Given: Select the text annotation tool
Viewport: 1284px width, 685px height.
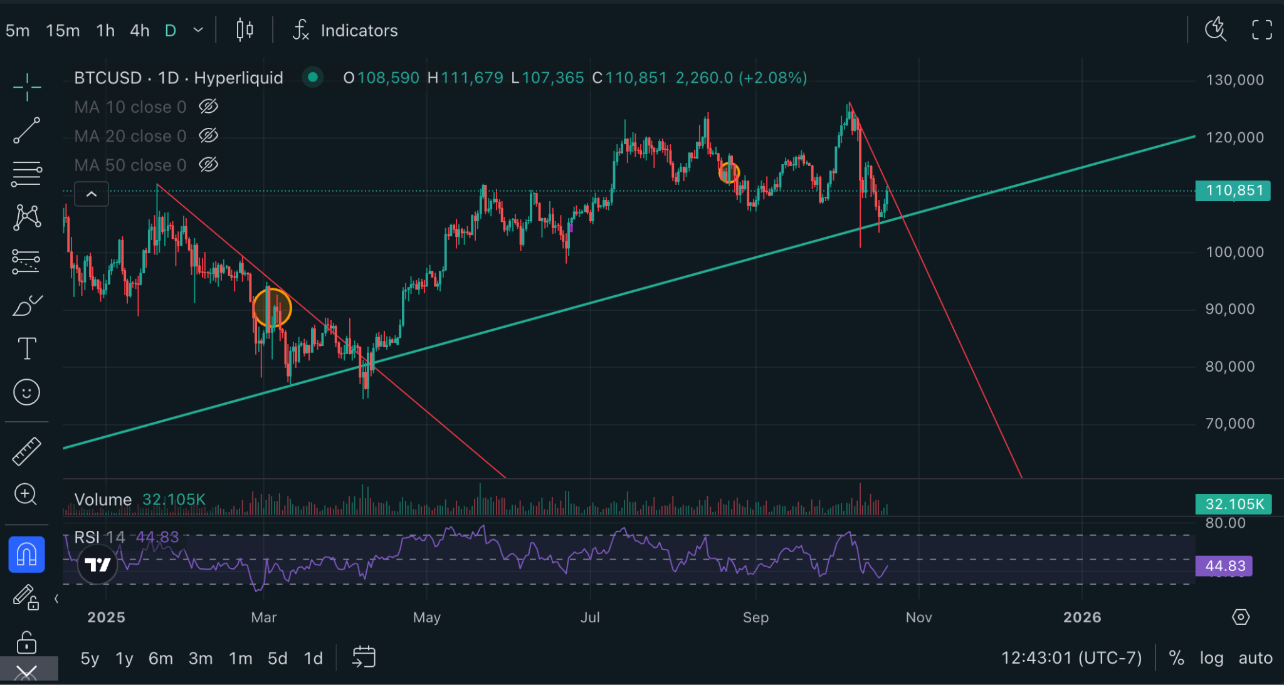Looking at the screenshot, I should [x=27, y=348].
